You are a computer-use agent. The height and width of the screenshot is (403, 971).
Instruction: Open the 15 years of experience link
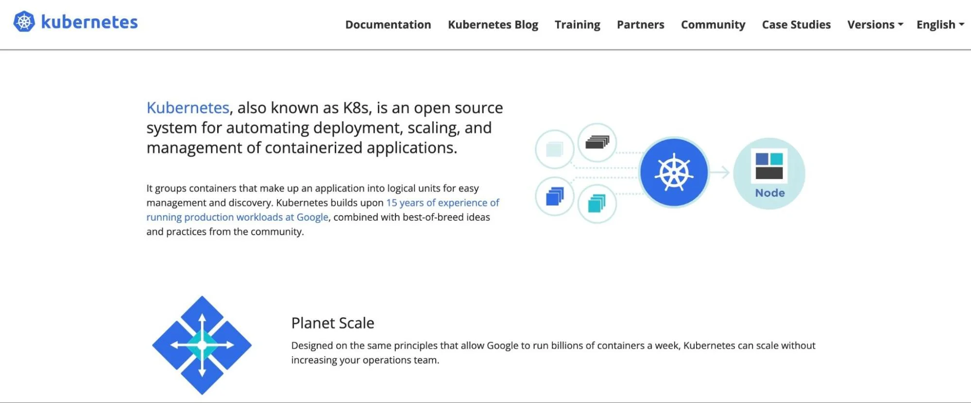point(323,210)
